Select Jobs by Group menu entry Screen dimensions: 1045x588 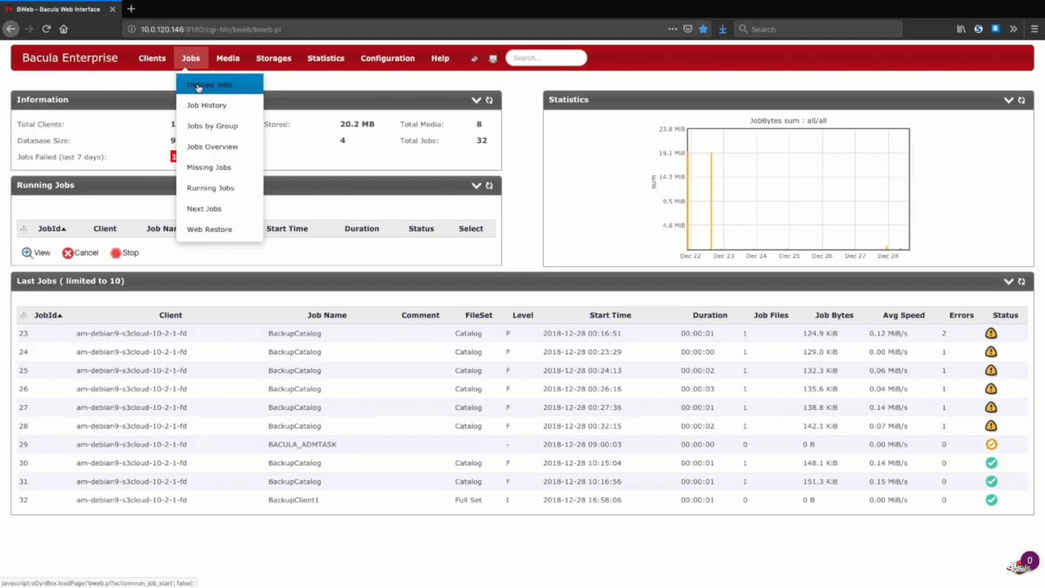point(220,126)
